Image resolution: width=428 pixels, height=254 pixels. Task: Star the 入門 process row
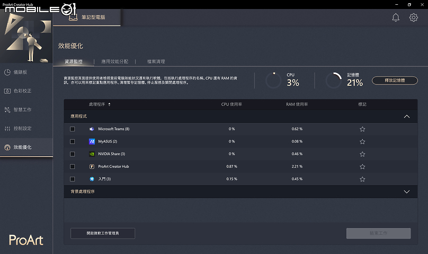point(362,179)
